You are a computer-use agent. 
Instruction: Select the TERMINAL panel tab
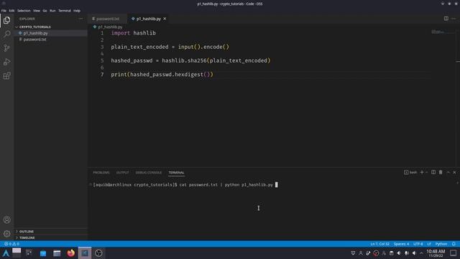[176, 173]
